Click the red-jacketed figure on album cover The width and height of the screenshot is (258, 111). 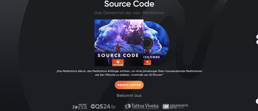point(118,48)
